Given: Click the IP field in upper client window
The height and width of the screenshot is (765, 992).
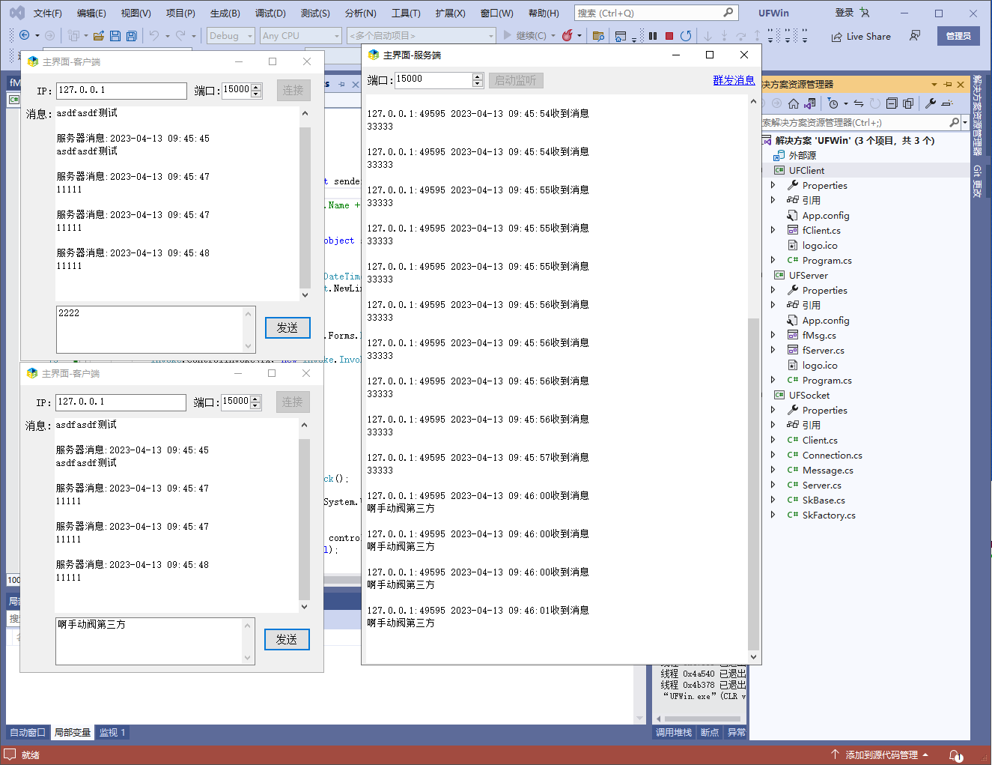Looking at the screenshot, I should pyautogui.click(x=121, y=91).
